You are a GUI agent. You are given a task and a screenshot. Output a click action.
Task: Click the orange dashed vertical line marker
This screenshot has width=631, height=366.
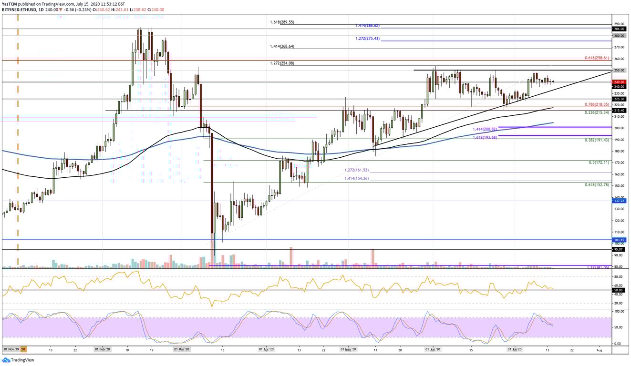[18, 143]
